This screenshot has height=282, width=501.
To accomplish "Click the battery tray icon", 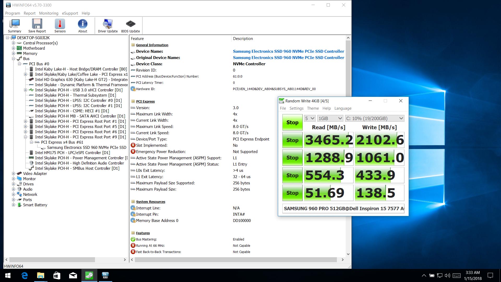I will click(x=432, y=275).
